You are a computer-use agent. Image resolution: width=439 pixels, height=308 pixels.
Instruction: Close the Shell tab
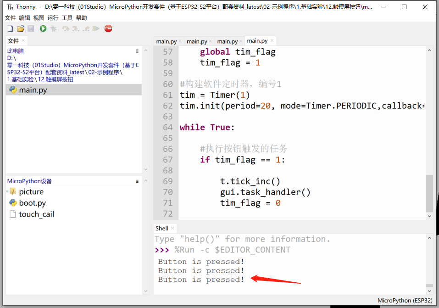[x=172, y=228]
